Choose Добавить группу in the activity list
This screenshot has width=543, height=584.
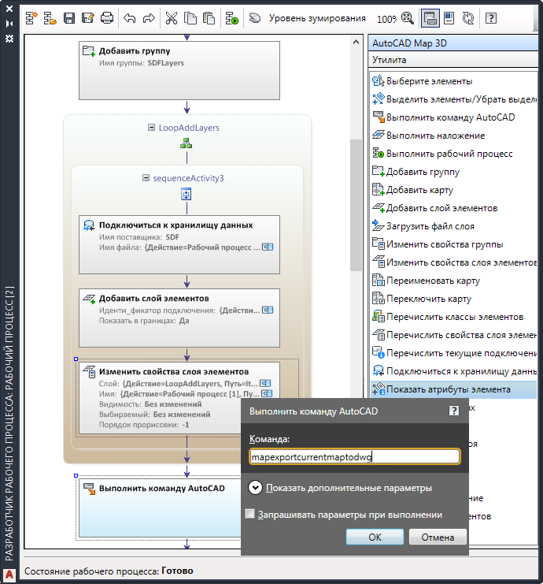click(x=454, y=172)
